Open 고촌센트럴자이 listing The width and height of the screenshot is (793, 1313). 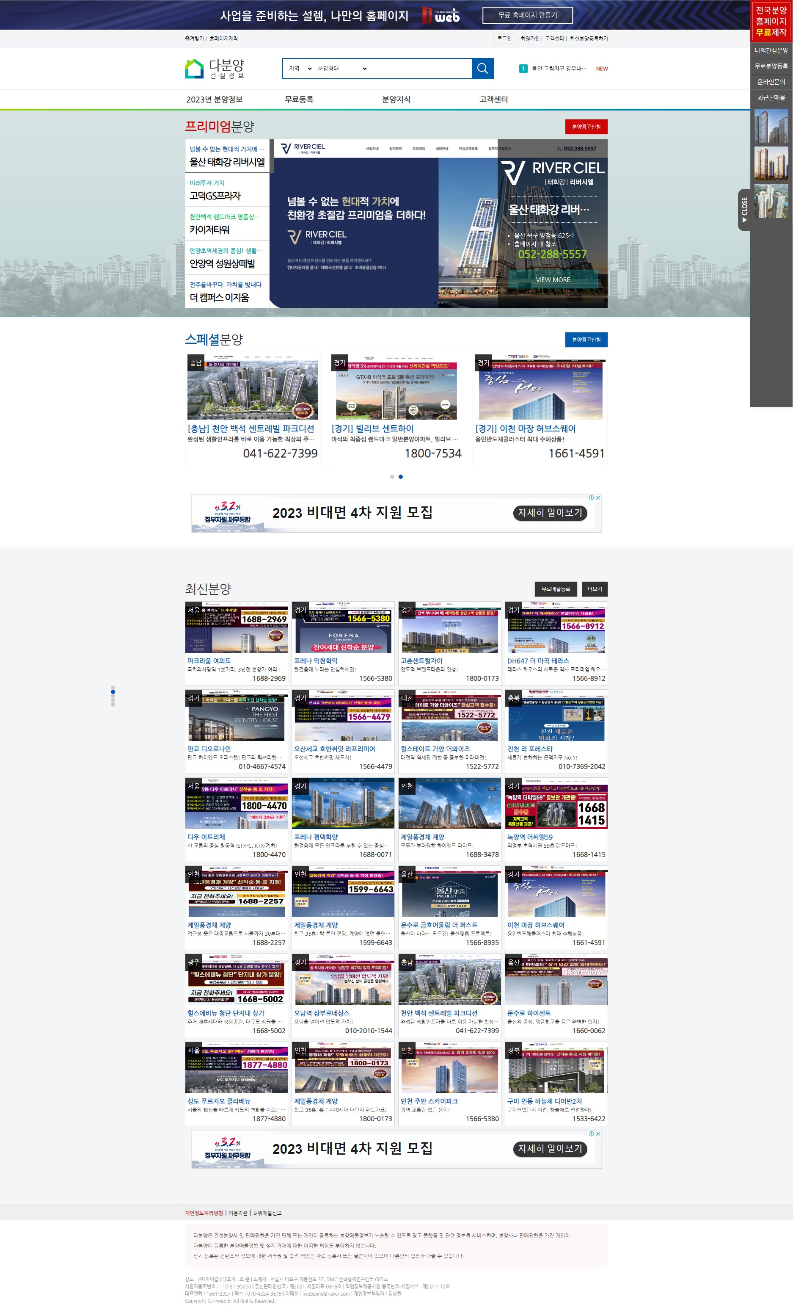tap(449, 643)
